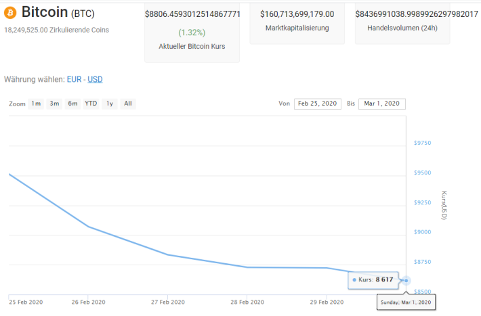Click the Bitcoin (BTC) heading
The image size is (481, 316).
(x=58, y=13)
